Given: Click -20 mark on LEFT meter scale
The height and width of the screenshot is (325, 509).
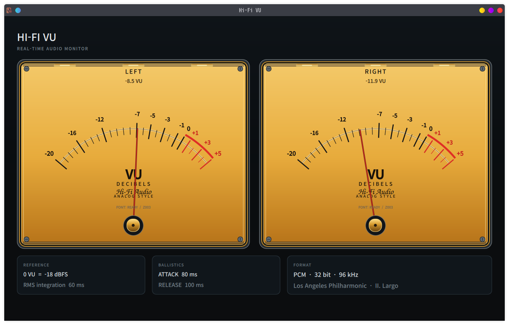Looking at the screenshot, I should point(49,154).
